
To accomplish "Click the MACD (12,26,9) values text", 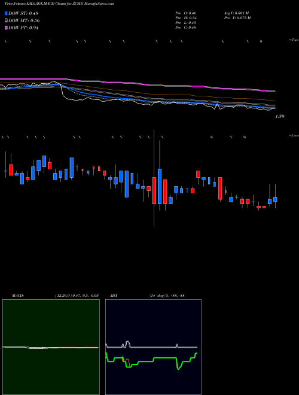I will [x=77, y=296].
